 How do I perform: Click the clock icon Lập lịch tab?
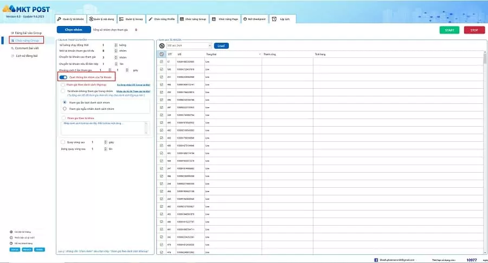point(281,19)
